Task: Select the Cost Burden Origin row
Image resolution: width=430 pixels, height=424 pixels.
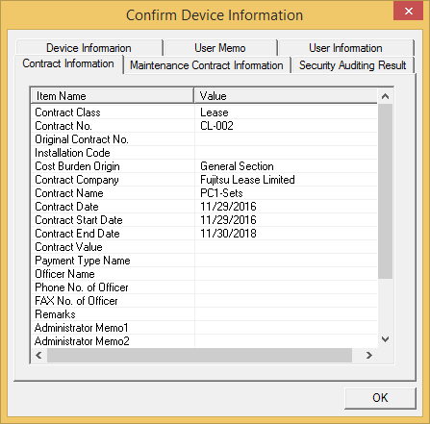Action: click(204, 166)
